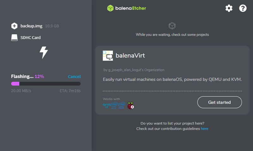Screen dimensions: 253x151
Task: Open settings via the gear icon
Action: (229, 8)
